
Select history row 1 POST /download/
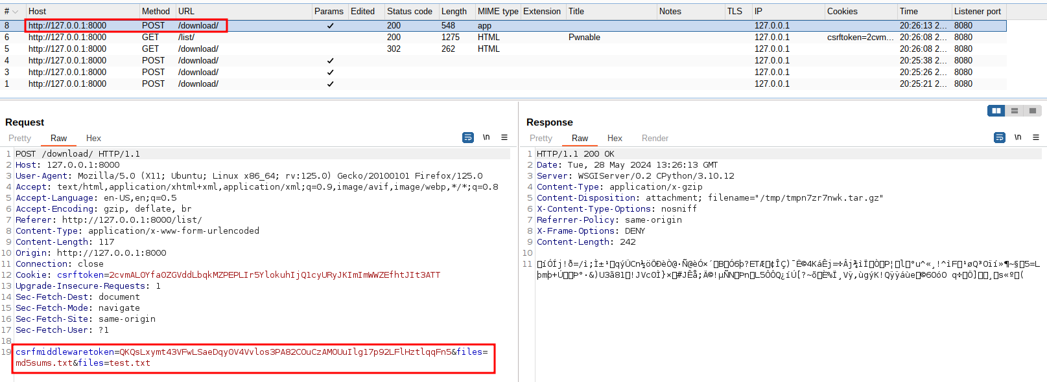[x=503, y=84]
